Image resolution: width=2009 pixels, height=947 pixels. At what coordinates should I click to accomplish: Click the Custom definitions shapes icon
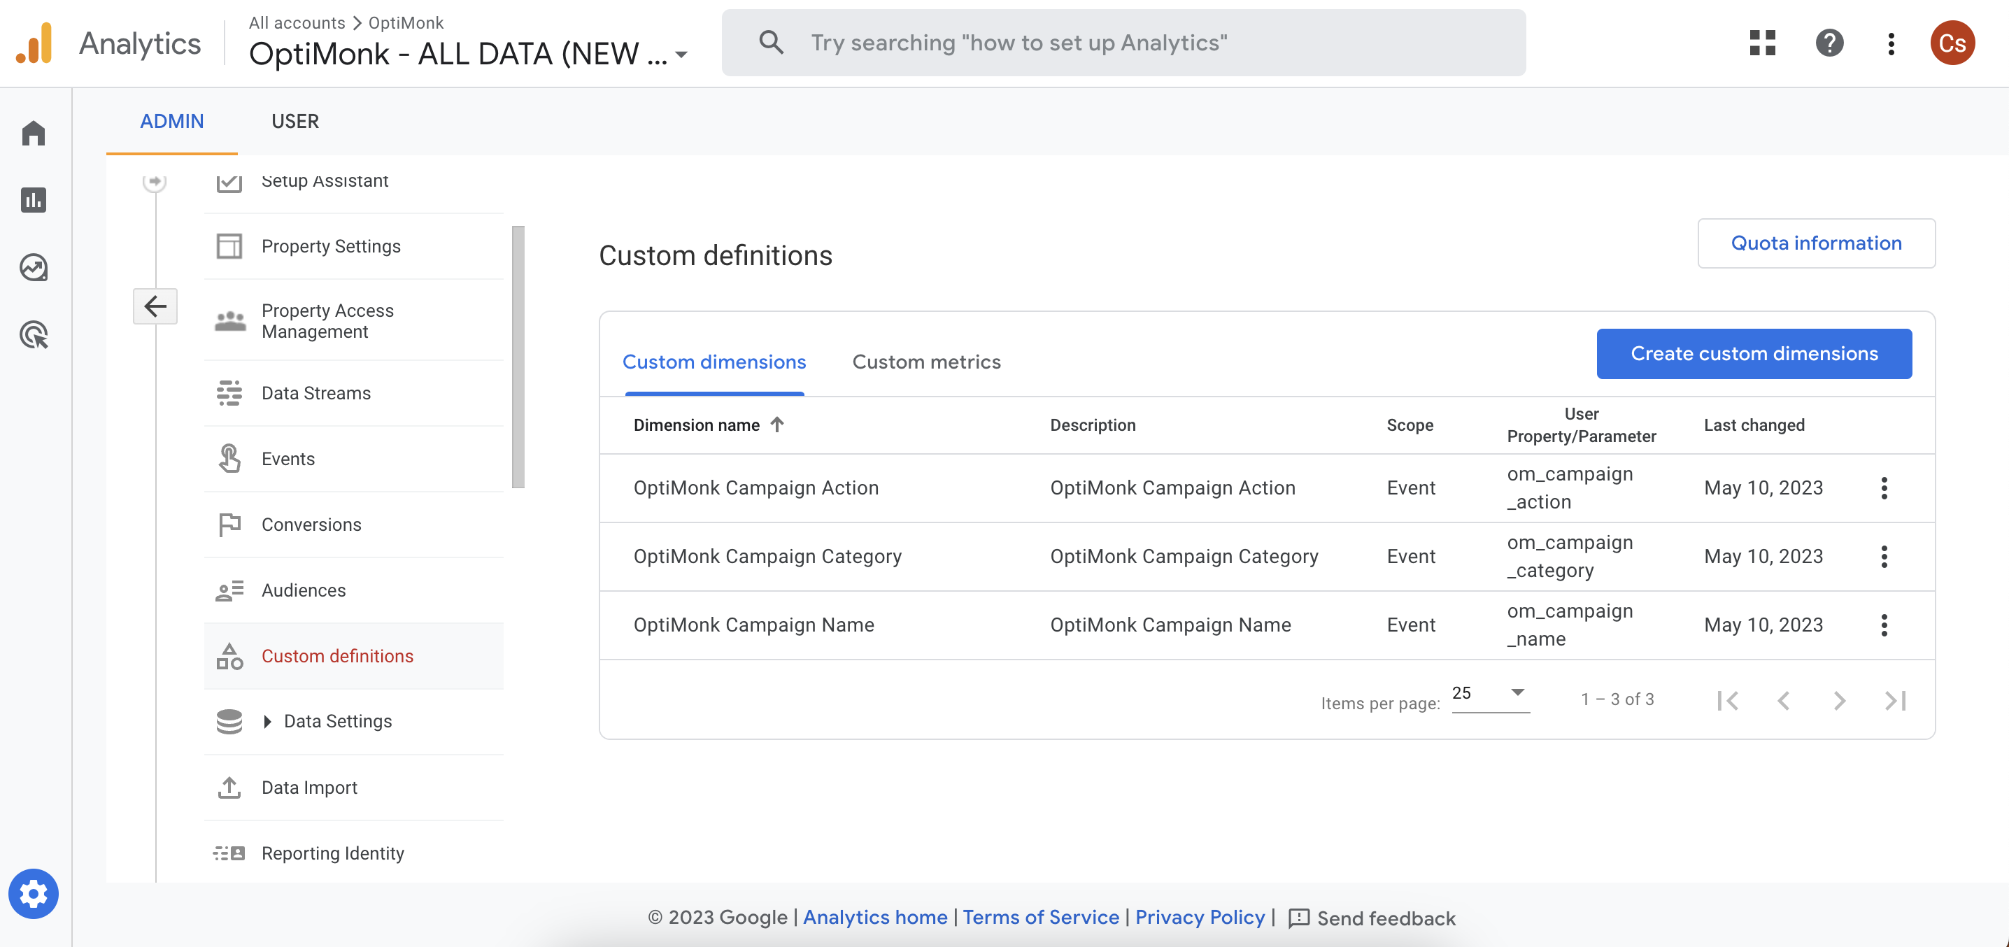[x=229, y=656]
